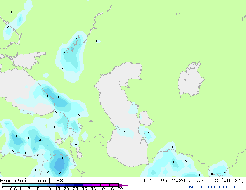Click the legend swatch between 20 and 25
Screen dimensions: 246x190
(69, 185)
